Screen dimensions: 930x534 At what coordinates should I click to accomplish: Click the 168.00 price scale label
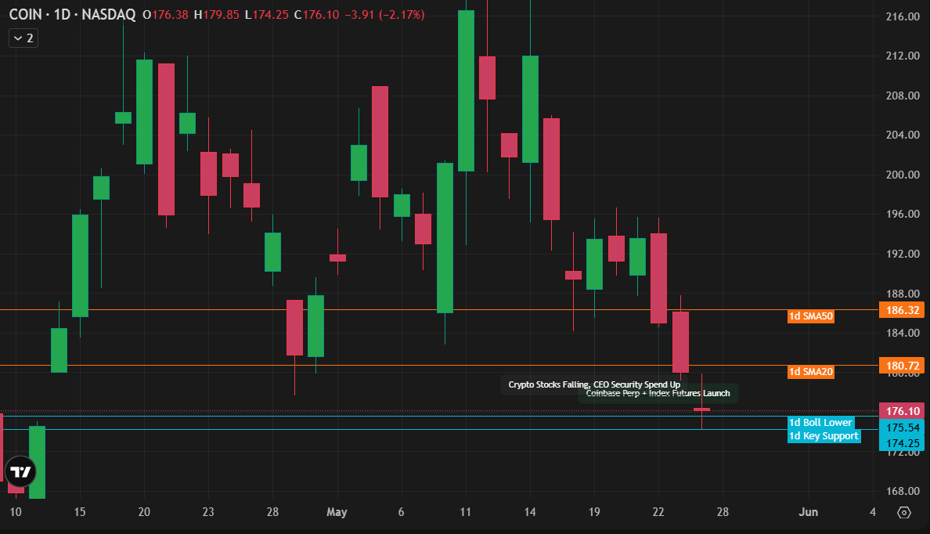point(902,491)
